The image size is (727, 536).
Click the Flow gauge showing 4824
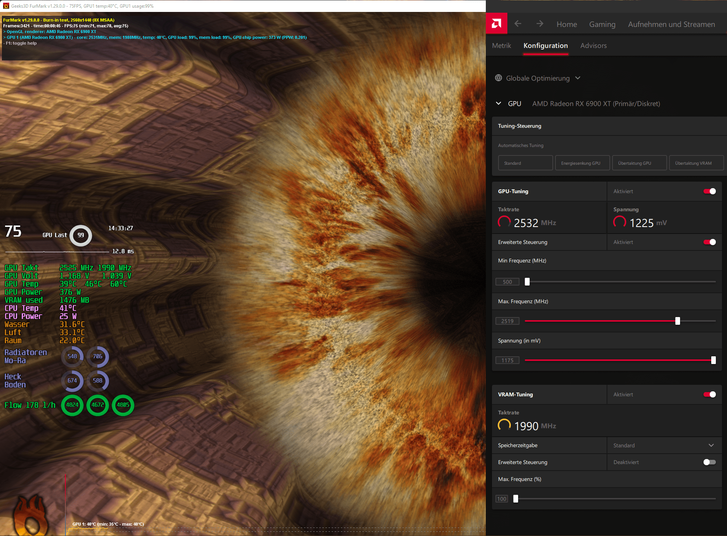[72, 405]
